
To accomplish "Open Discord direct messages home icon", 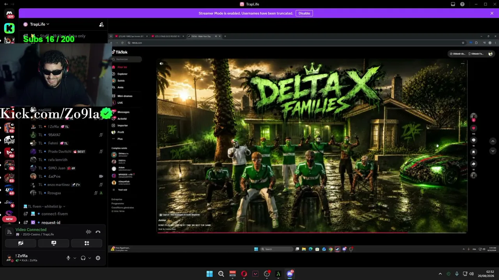I will [x=9, y=14].
